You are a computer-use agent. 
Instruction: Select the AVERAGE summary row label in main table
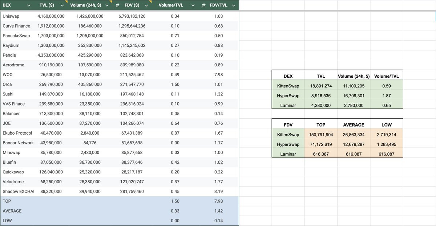(x=12, y=211)
